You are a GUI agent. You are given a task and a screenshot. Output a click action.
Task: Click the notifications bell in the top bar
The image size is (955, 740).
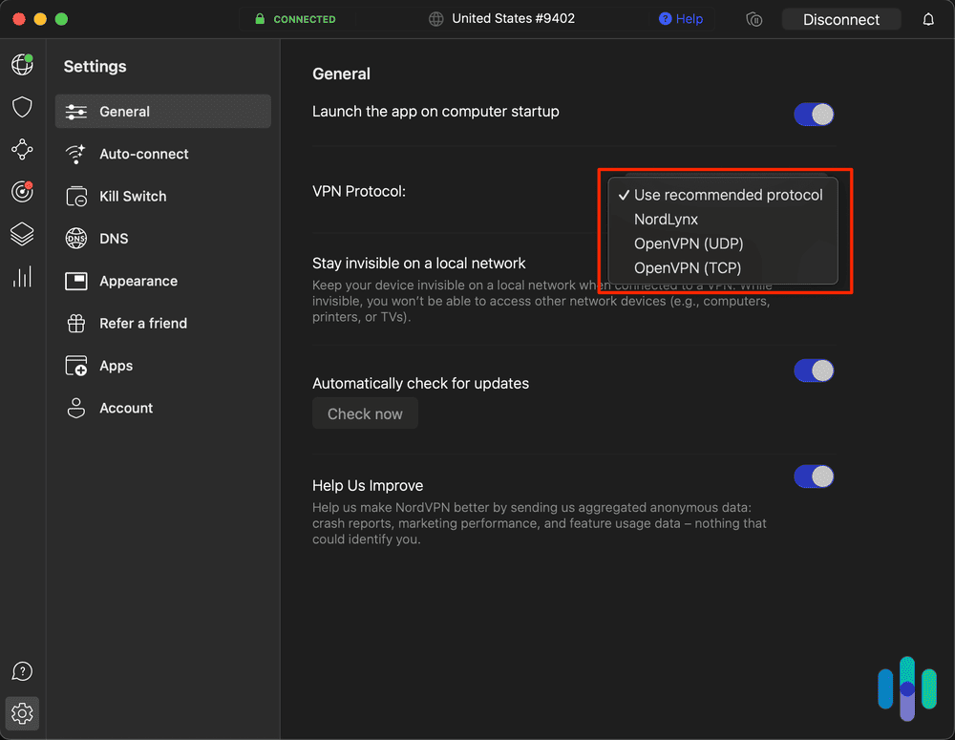pyautogui.click(x=927, y=18)
